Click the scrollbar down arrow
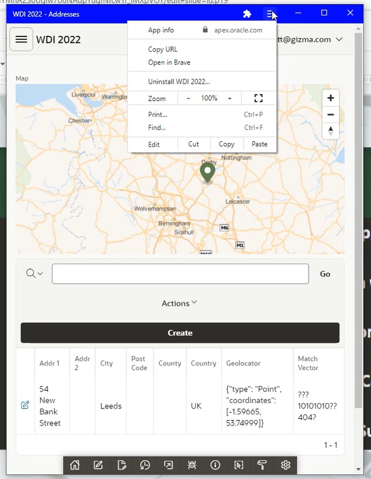Viewport: 371px width, 479px height. click(359, 469)
